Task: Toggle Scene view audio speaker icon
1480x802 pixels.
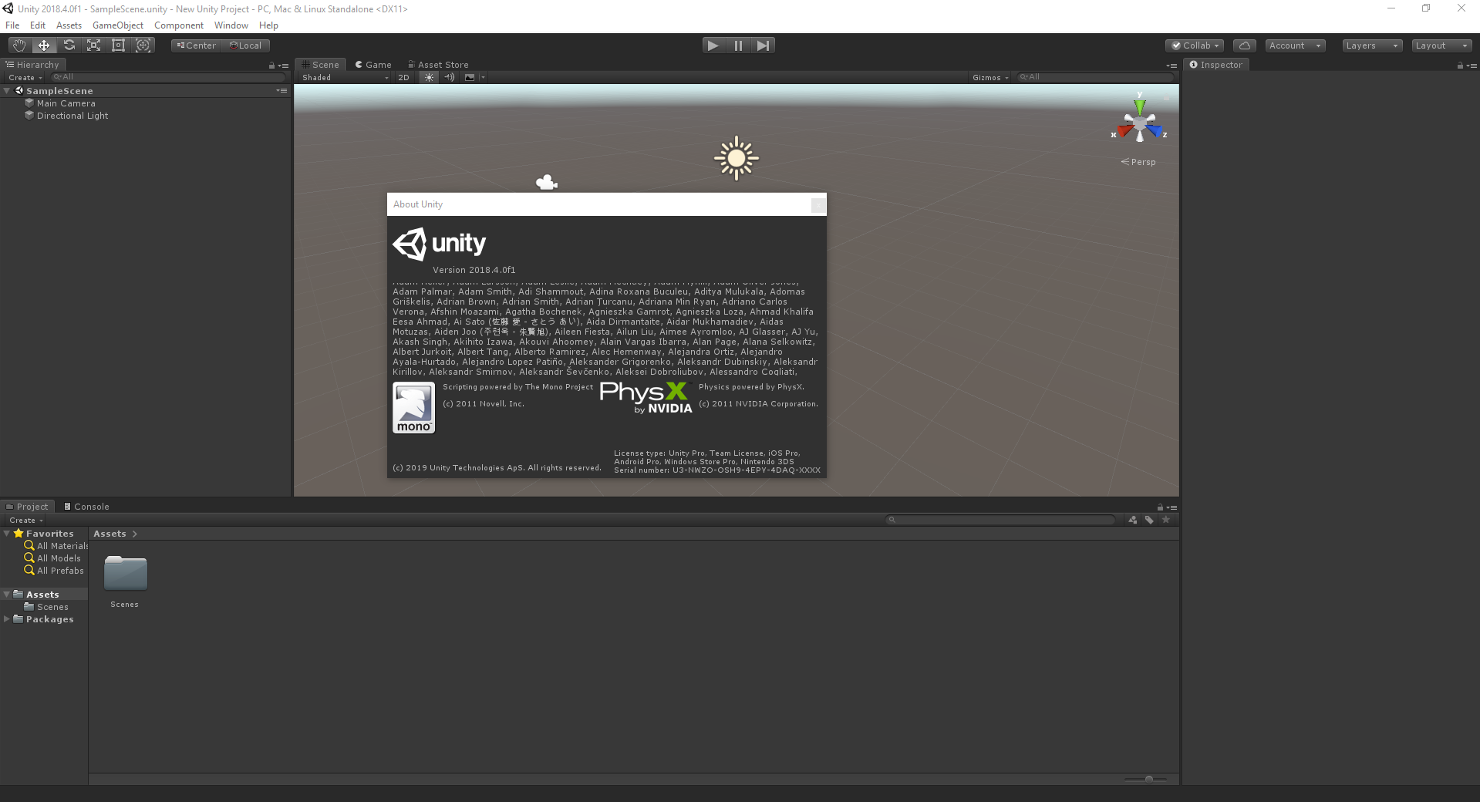Action: [x=450, y=77]
